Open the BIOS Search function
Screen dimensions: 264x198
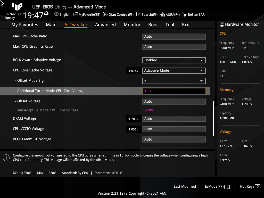147,14
